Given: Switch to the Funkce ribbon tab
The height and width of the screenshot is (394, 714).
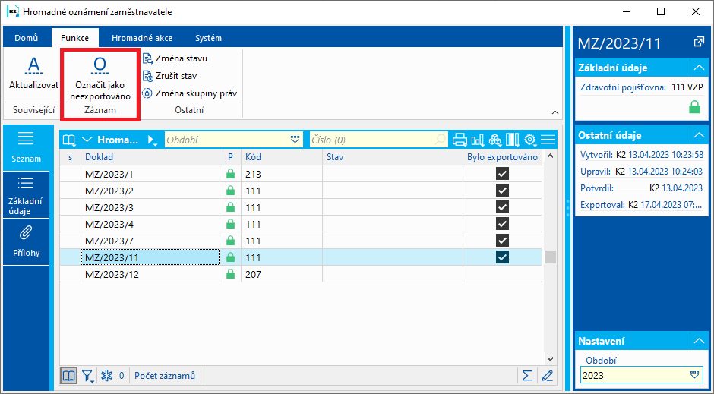Looking at the screenshot, I should (74, 38).
